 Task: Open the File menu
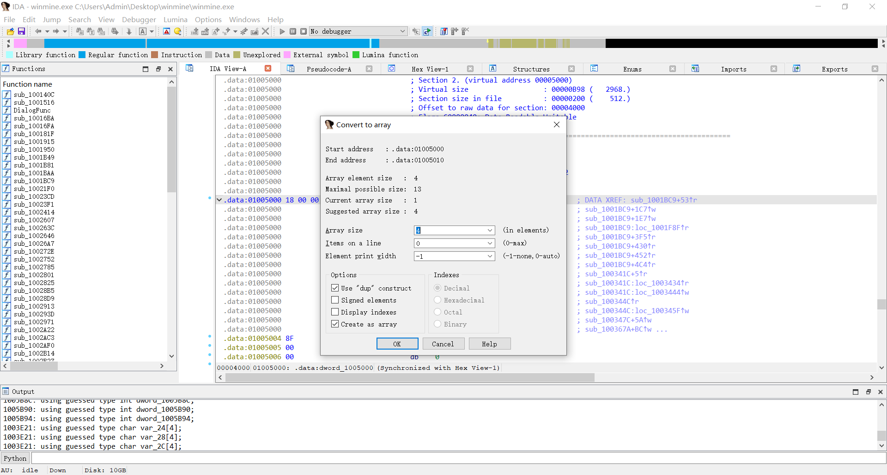pos(9,19)
